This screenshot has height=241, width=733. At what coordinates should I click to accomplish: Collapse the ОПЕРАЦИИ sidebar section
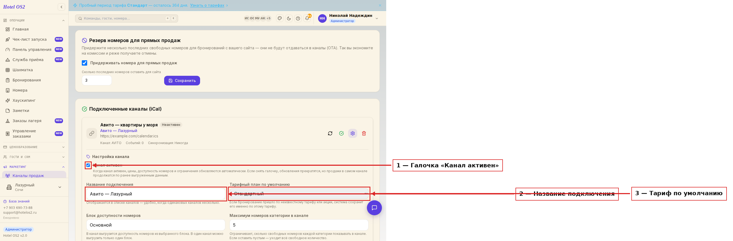34,20
